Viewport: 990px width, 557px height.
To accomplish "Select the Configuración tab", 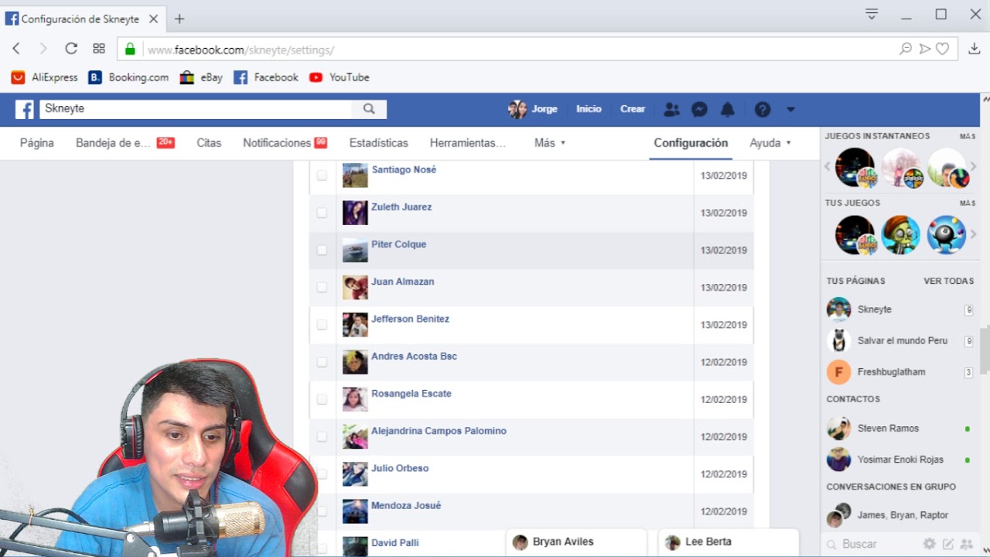I will click(691, 143).
